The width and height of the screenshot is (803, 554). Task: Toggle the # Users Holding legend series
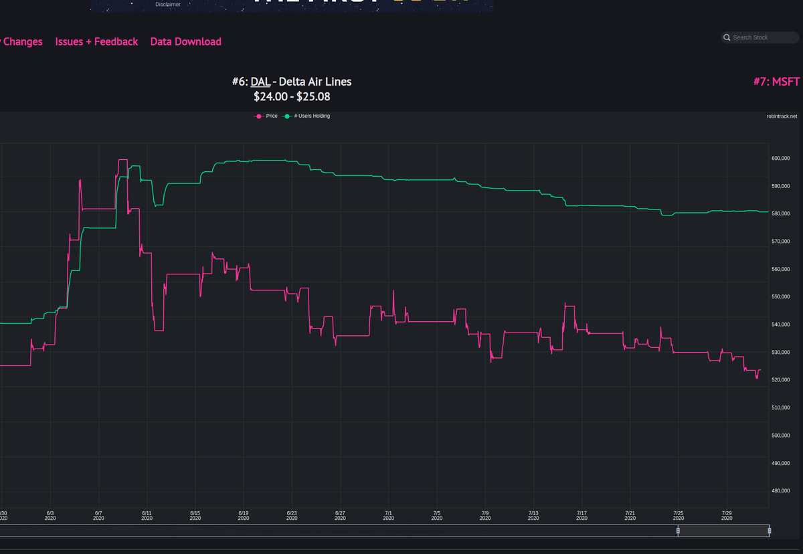pos(307,116)
